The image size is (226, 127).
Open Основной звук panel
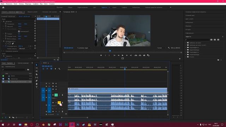(x=190, y=16)
